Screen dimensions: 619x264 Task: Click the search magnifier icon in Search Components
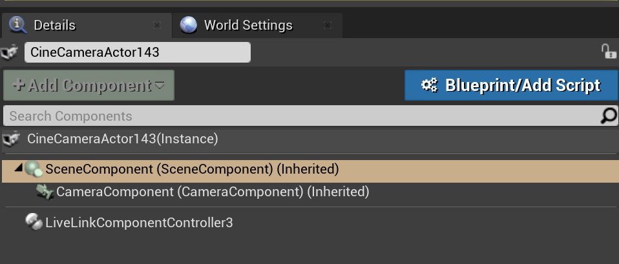[608, 116]
